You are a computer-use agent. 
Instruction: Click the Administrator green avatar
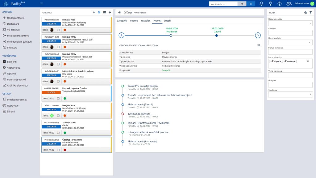pos(312,4)
